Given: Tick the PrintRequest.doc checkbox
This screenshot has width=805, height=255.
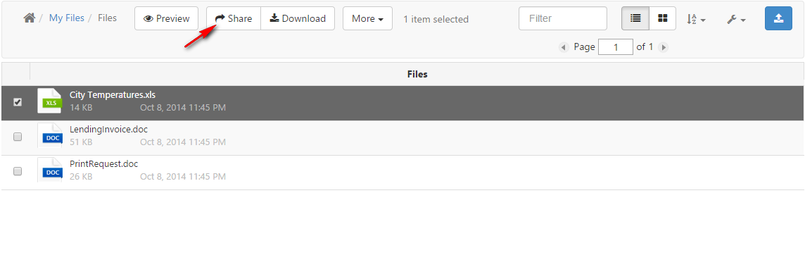Looking at the screenshot, I should coord(18,171).
